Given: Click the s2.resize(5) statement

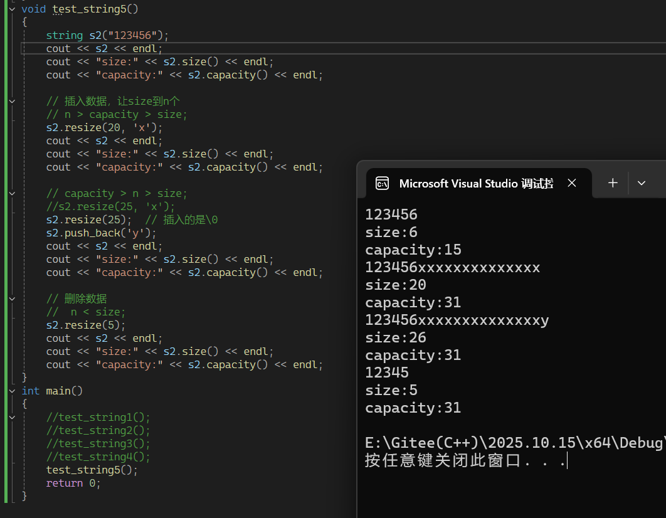Looking at the screenshot, I should [86, 325].
